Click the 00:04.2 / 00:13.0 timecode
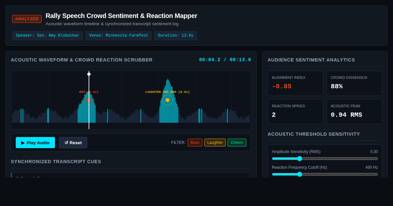 225,60
